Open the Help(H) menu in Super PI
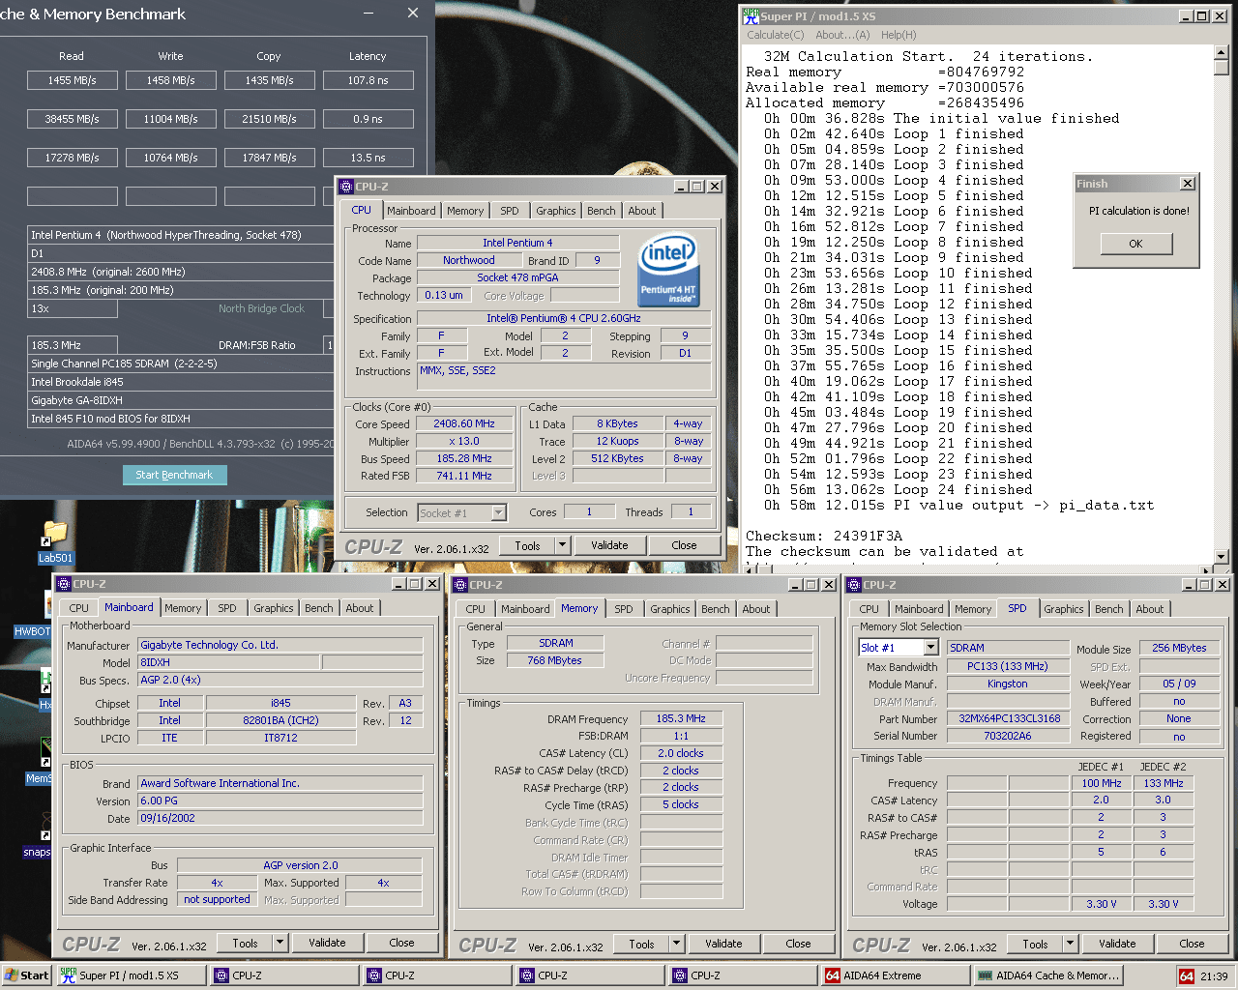 899,35
